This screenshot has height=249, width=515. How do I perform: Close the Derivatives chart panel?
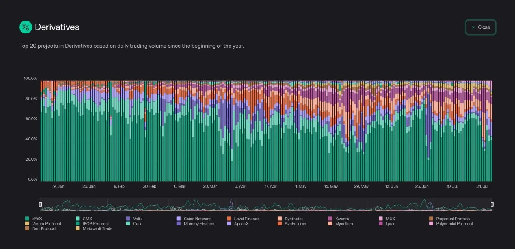point(480,27)
